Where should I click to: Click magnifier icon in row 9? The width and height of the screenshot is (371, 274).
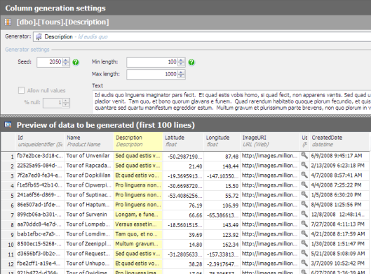(304, 234)
